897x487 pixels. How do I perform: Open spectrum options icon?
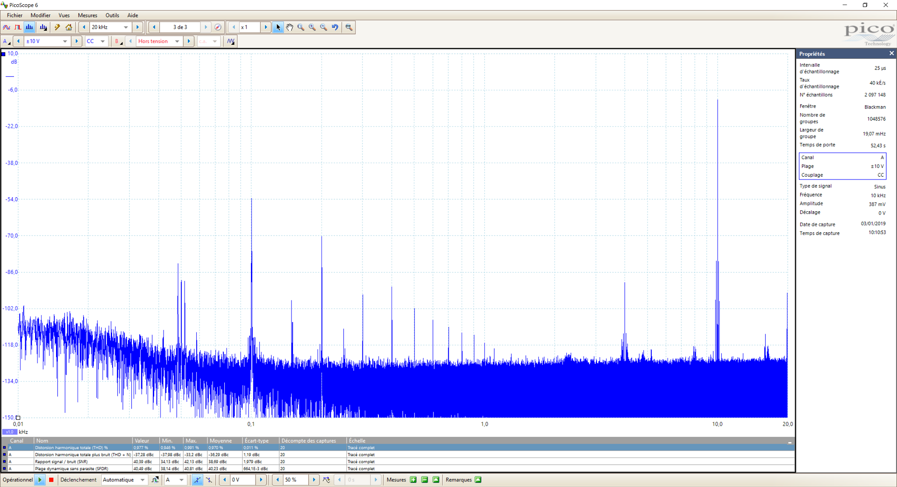pyautogui.click(x=43, y=27)
